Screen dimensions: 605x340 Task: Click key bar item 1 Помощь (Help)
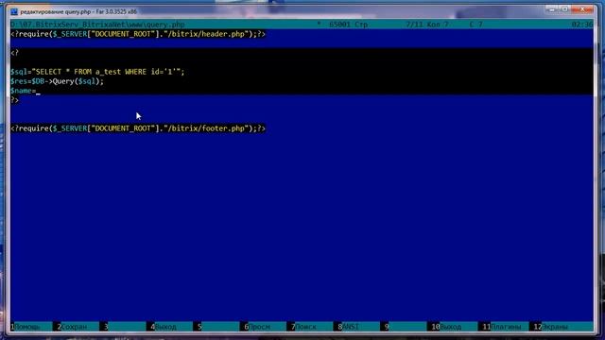pyautogui.click(x=26, y=327)
